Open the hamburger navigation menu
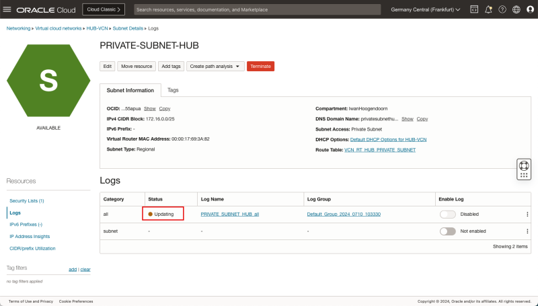 coord(8,10)
